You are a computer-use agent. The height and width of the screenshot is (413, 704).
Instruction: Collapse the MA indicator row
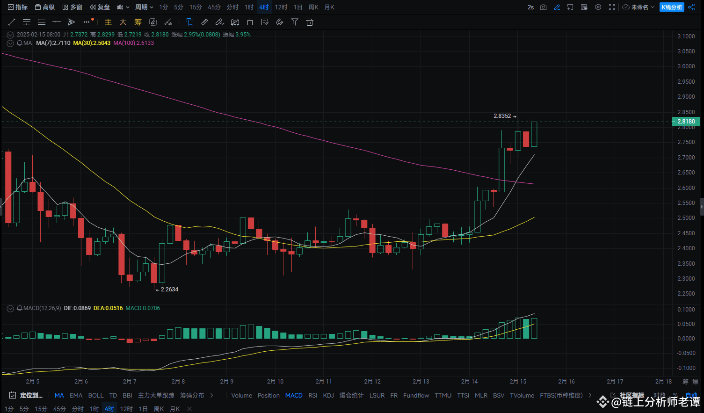pos(10,43)
